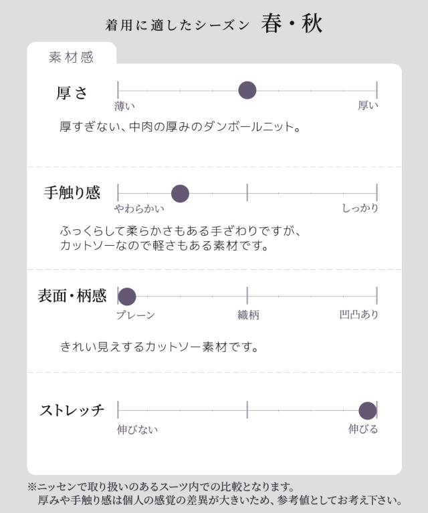Click the ストレッチ row heading
This screenshot has height=513, width=428.
[72, 410]
